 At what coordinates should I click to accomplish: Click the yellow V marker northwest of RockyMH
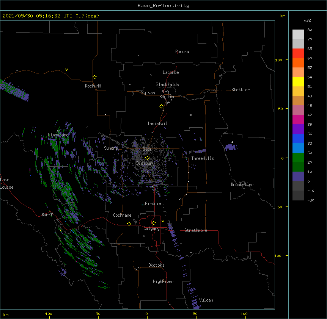(66, 70)
